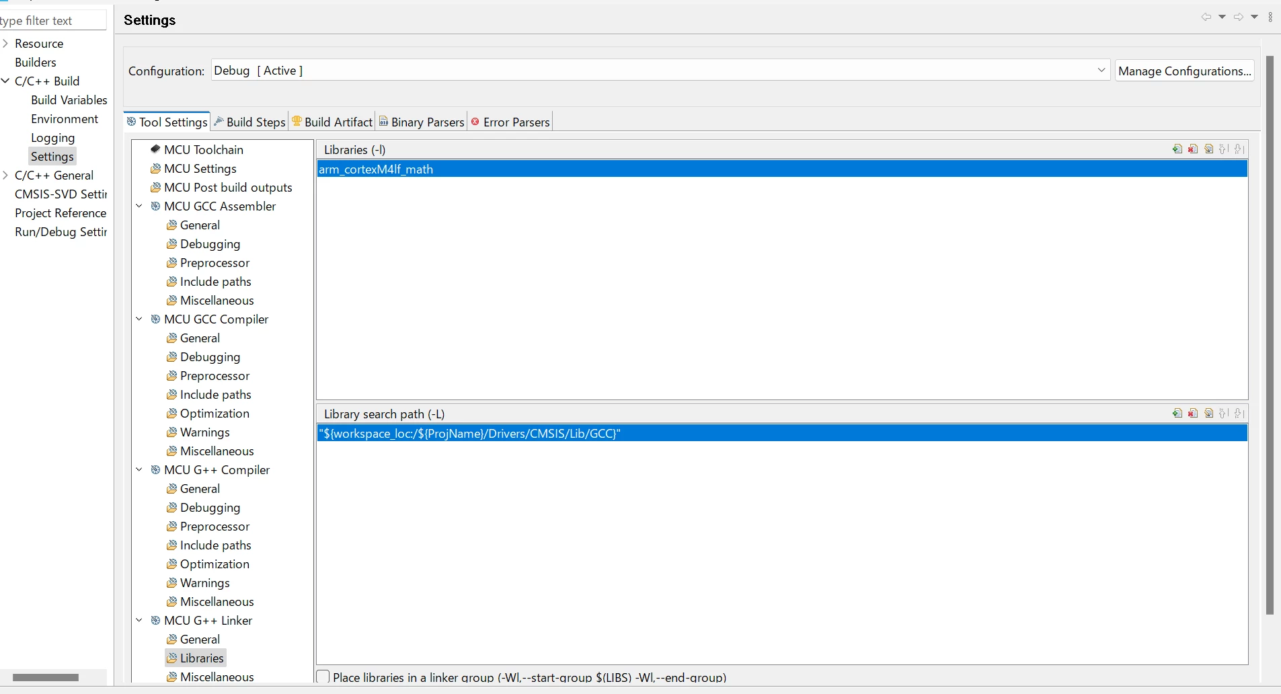Select MCU Settings in the tool tree
This screenshot has height=694, width=1281.
tap(200, 169)
